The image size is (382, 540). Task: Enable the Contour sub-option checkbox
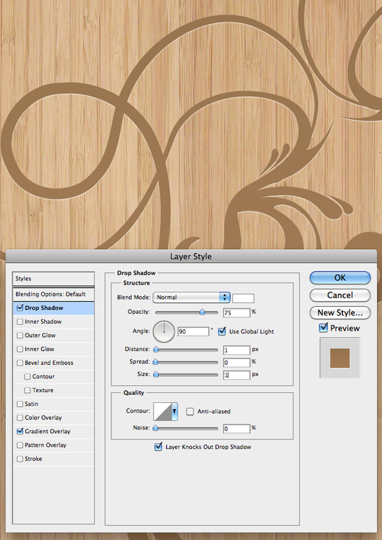(27, 377)
